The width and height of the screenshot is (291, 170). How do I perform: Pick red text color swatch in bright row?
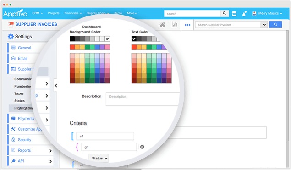tap(134, 47)
